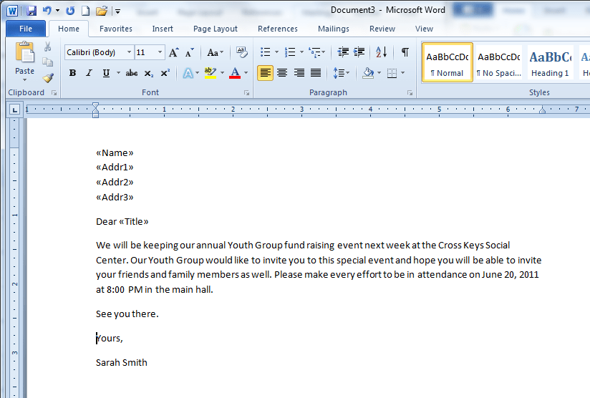The image size is (590, 398).
Task: Toggle Underline formatting
Action: click(106, 73)
